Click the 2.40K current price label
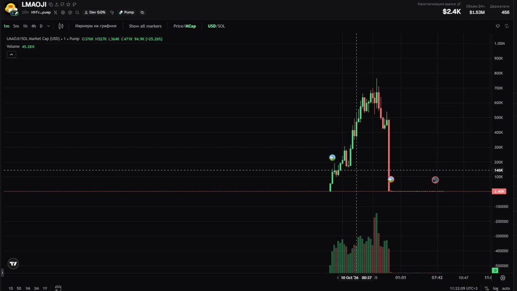Image resolution: width=517 pixels, height=291 pixels. [499, 191]
